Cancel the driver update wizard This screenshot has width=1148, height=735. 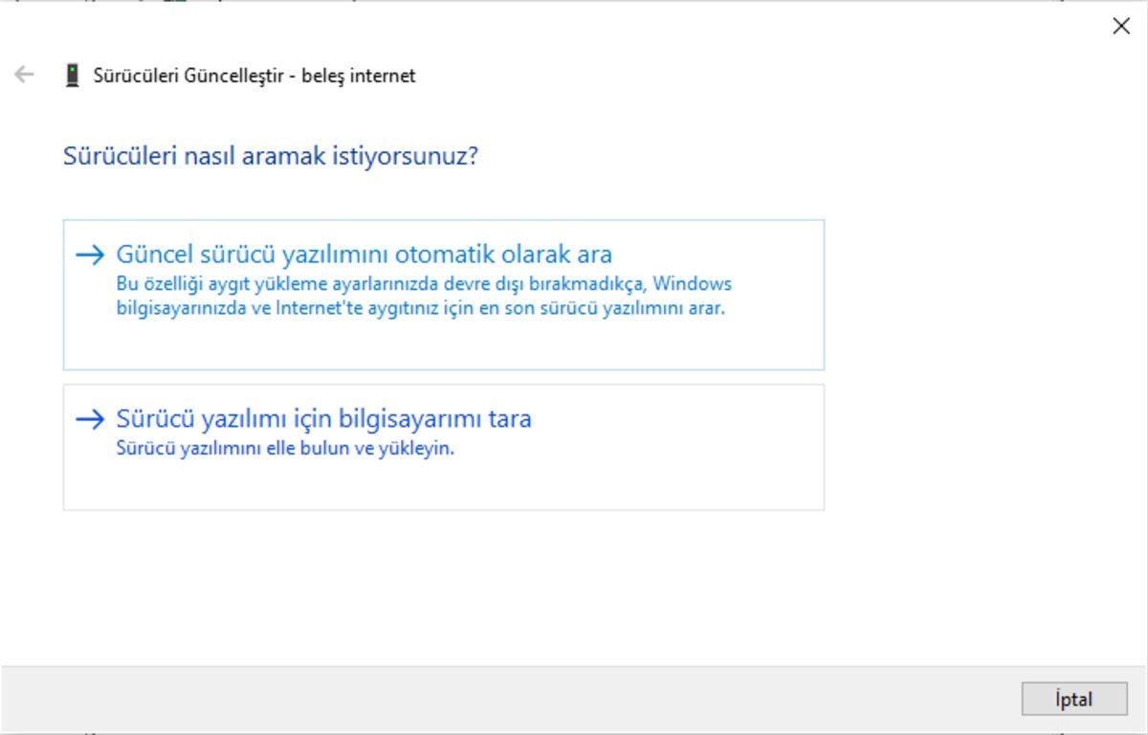click(1073, 700)
